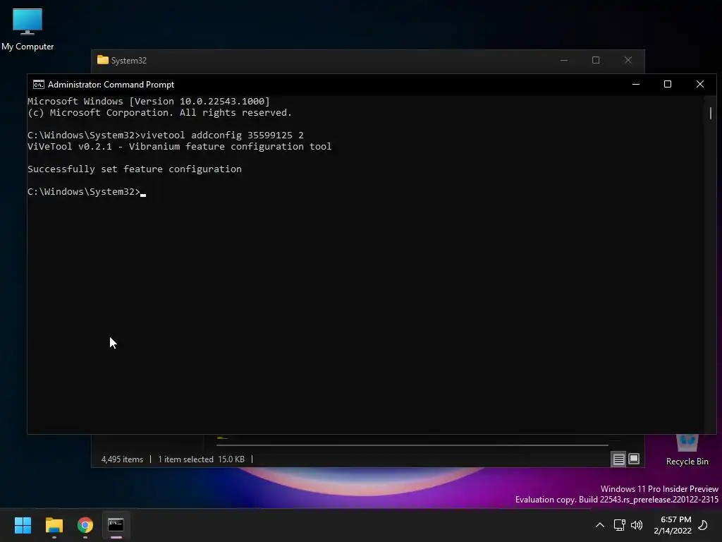Image resolution: width=722 pixels, height=542 pixels.
Task: Click the System32 folder icon in title bar
Action: coord(103,60)
